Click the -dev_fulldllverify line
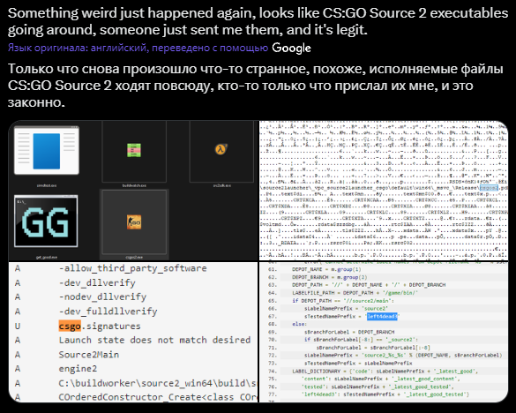Viewport: 516px width, 413px height. coord(108,312)
